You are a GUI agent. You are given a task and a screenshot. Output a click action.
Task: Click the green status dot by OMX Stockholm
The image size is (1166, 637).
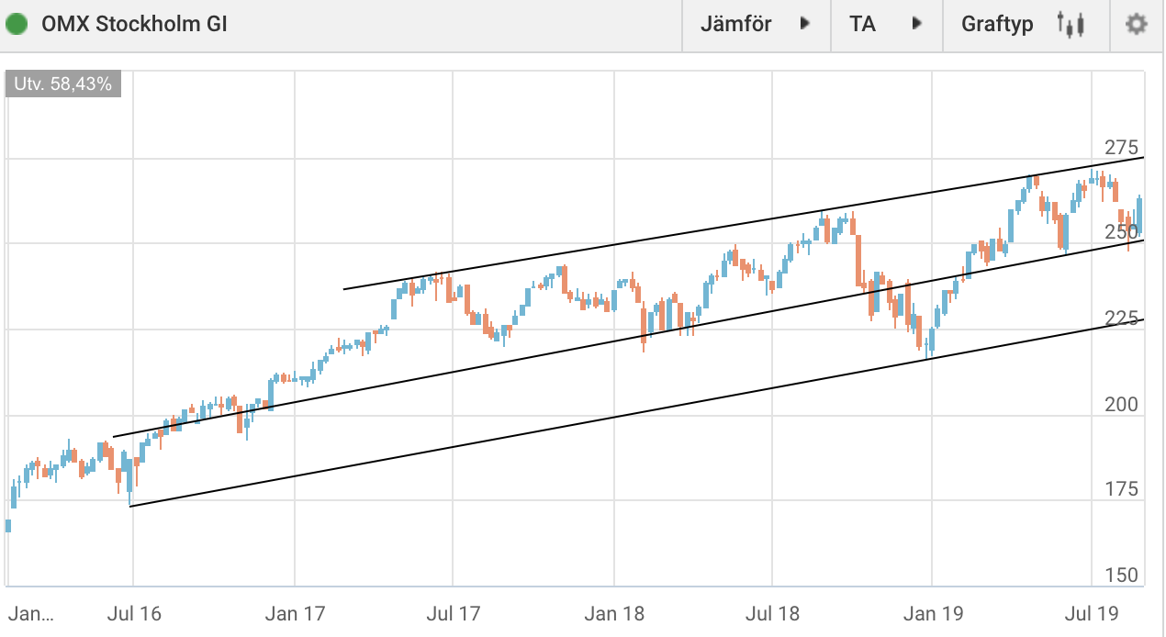point(17,24)
